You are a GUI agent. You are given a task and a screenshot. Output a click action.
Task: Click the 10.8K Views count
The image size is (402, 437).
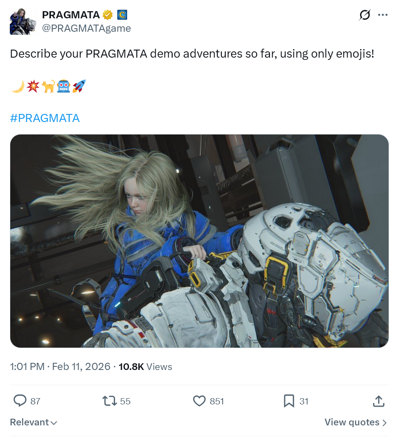point(145,366)
